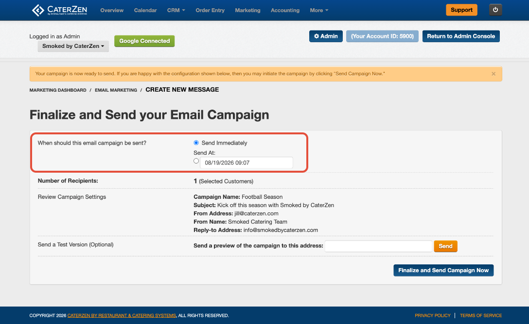The image size is (529, 324).
Task: Open Admin settings with gear icon
Action: coord(326,36)
